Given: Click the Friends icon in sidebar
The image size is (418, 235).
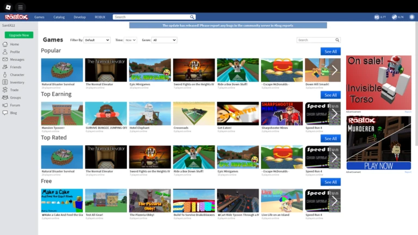Looking at the screenshot, I should tap(5, 67).
